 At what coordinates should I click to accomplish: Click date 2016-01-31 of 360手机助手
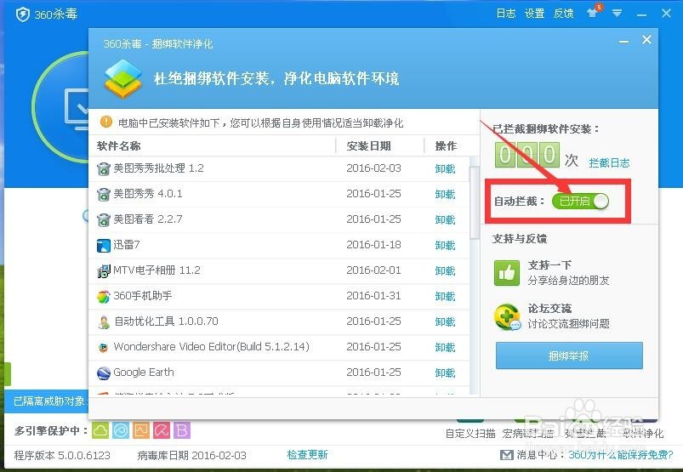[x=373, y=296]
